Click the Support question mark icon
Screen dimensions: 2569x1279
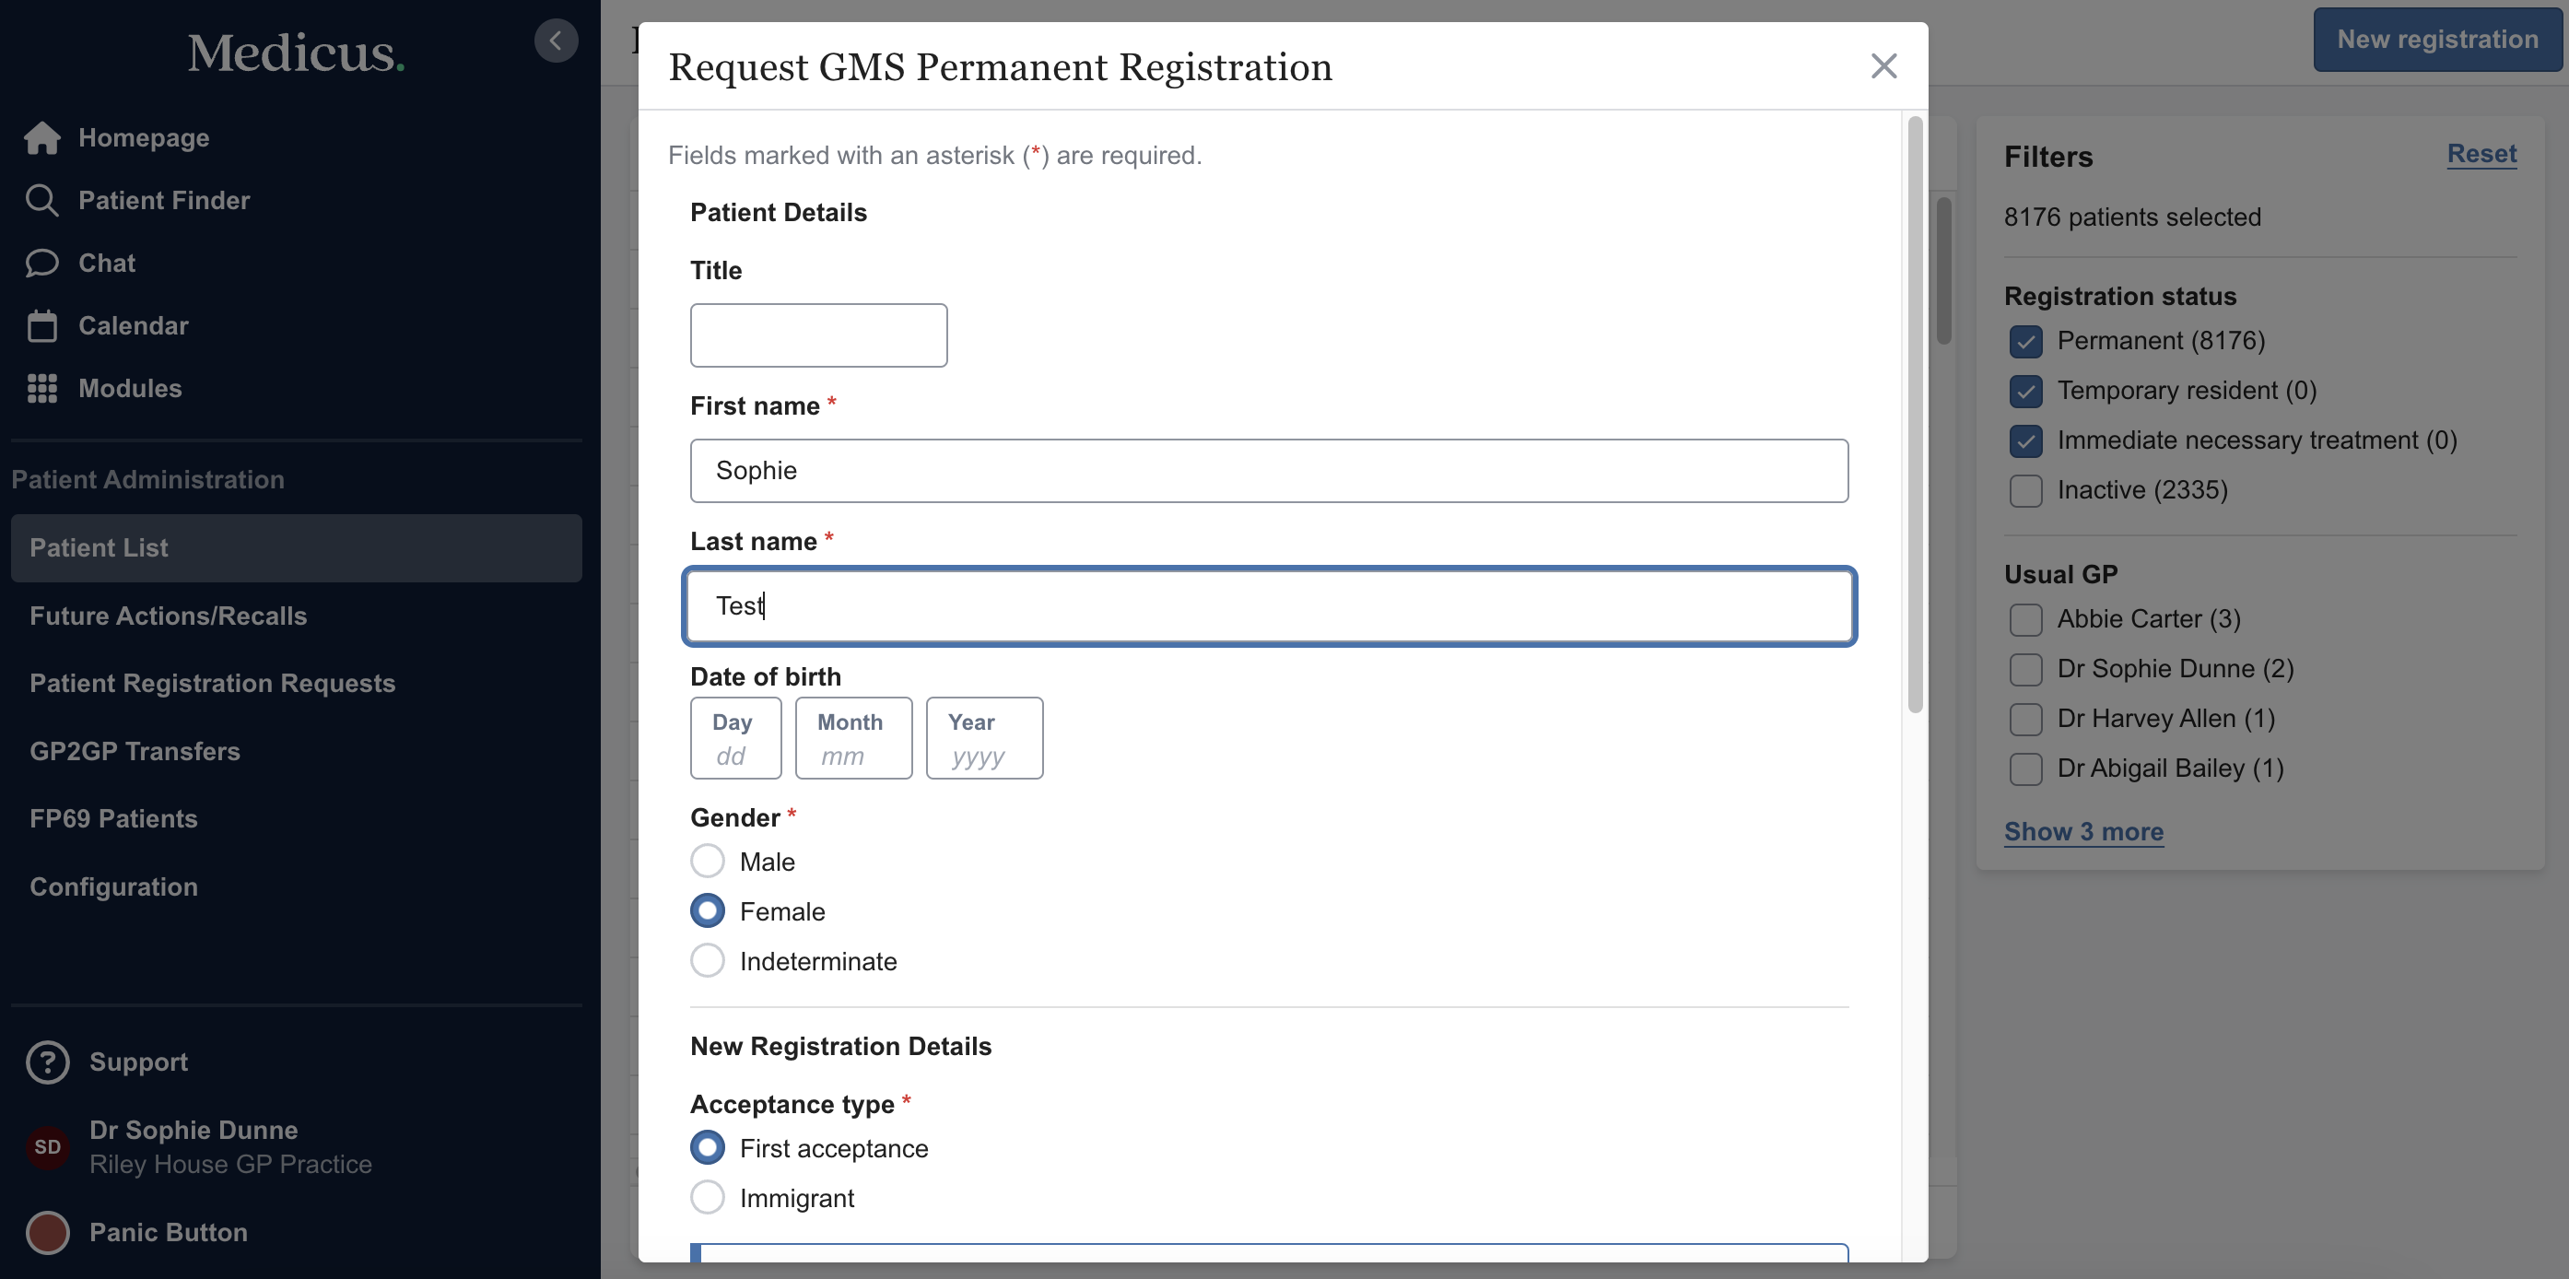coord(48,1062)
